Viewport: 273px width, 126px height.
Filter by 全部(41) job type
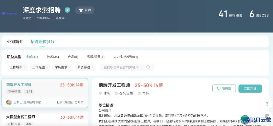pyautogui.click(x=32, y=57)
